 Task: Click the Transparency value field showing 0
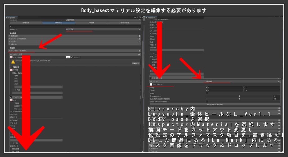pyautogui.click(x=276, y=96)
